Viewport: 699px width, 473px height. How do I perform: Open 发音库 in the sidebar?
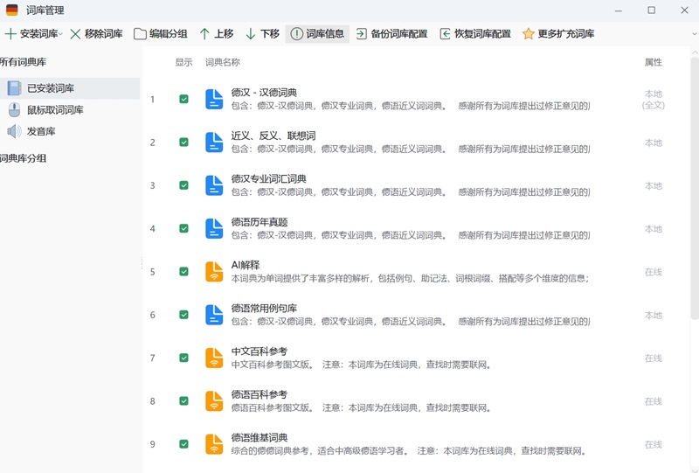(x=41, y=131)
